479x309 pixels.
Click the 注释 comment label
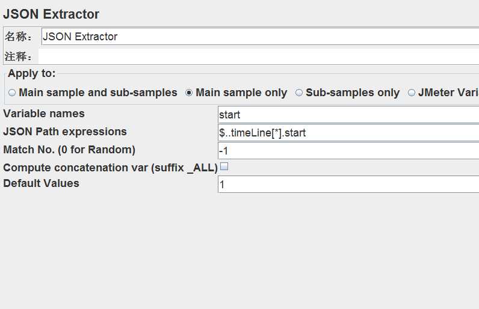click(x=18, y=57)
